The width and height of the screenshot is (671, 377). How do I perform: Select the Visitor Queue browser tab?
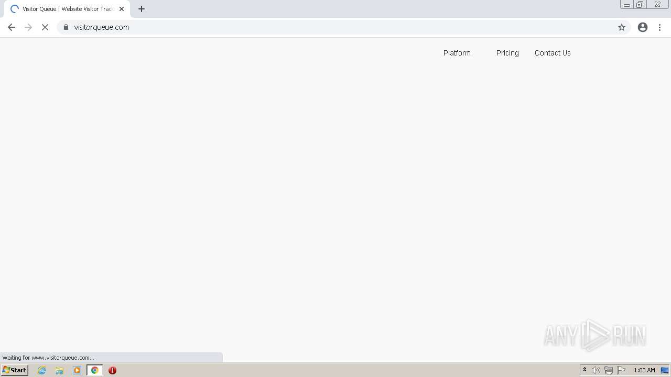pyautogui.click(x=67, y=9)
